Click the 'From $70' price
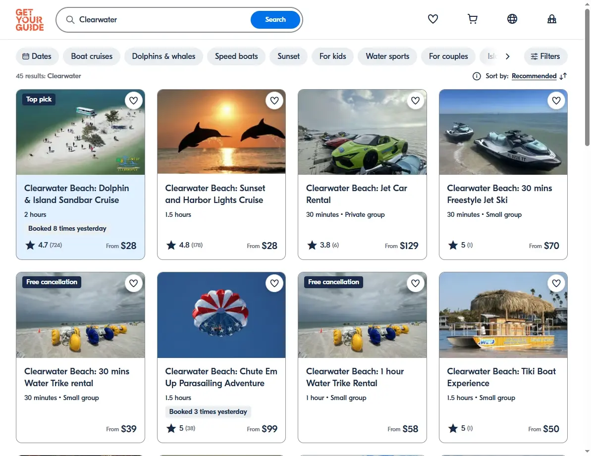 (x=544, y=246)
